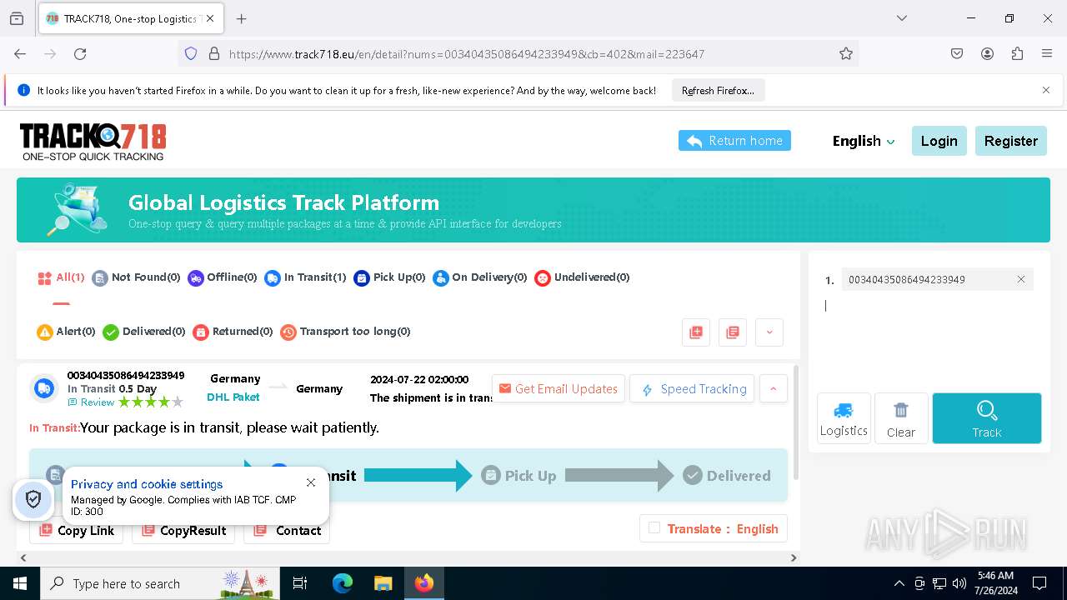Expand the red chevron options dropdown
This screenshot has height=600, width=1067.
coord(769,332)
